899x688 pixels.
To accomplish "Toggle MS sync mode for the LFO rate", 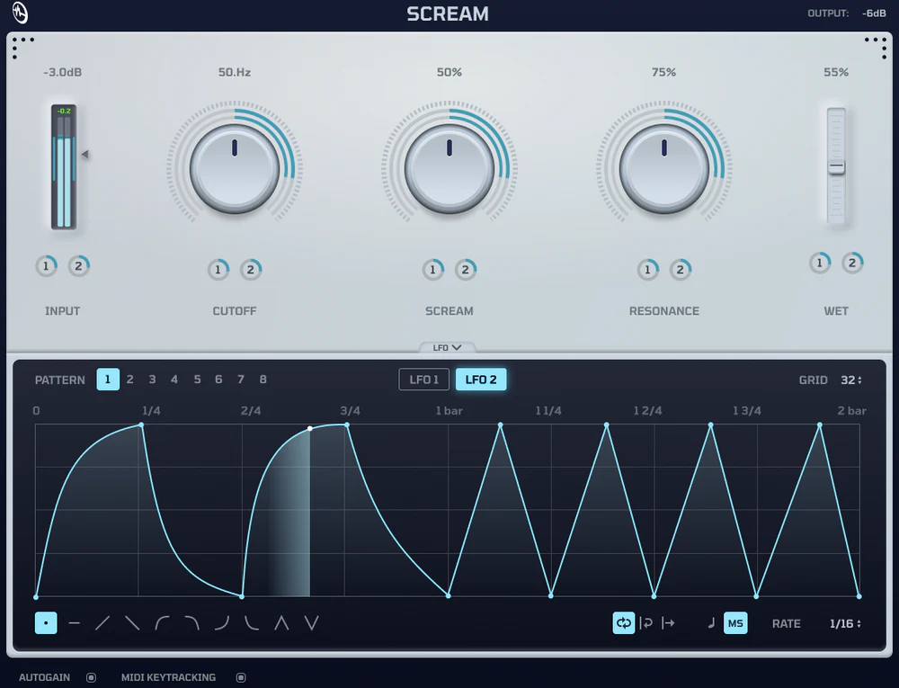I will click(x=734, y=622).
